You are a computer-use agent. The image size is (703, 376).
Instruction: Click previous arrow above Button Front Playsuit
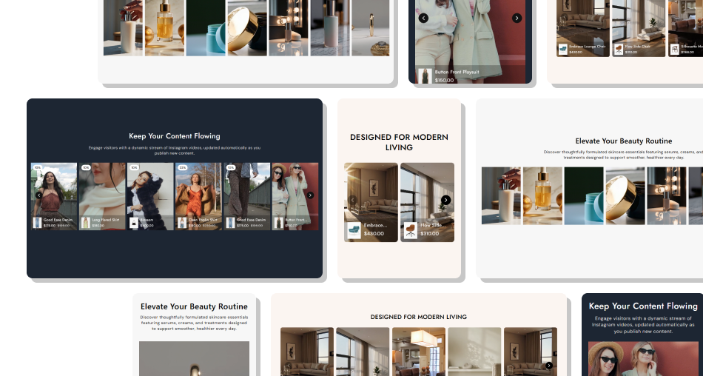[x=423, y=18]
